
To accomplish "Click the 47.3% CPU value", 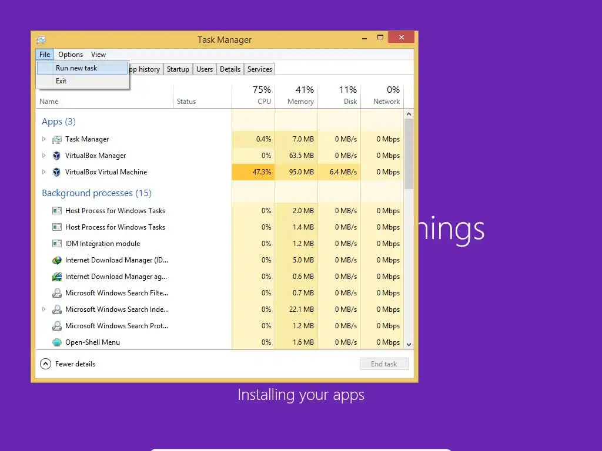I will click(x=262, y=172).
